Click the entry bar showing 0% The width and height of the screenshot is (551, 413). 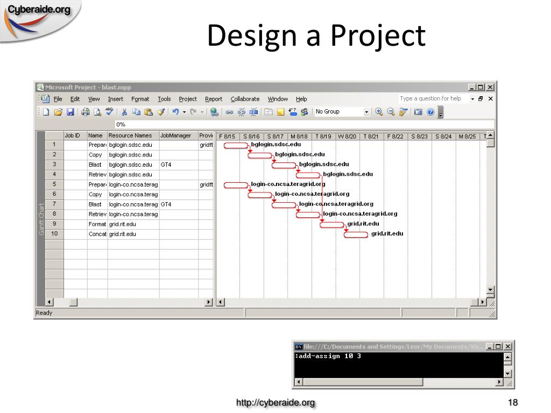(305, 124)
